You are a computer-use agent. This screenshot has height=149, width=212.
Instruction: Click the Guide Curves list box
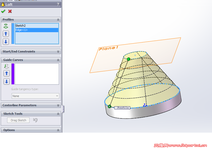(37, 74)
